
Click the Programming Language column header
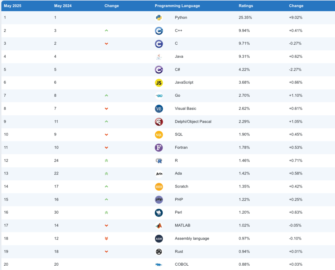point(177,6)
